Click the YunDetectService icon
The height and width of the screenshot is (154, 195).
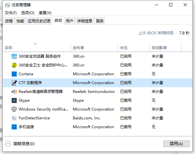pos(14,118)
